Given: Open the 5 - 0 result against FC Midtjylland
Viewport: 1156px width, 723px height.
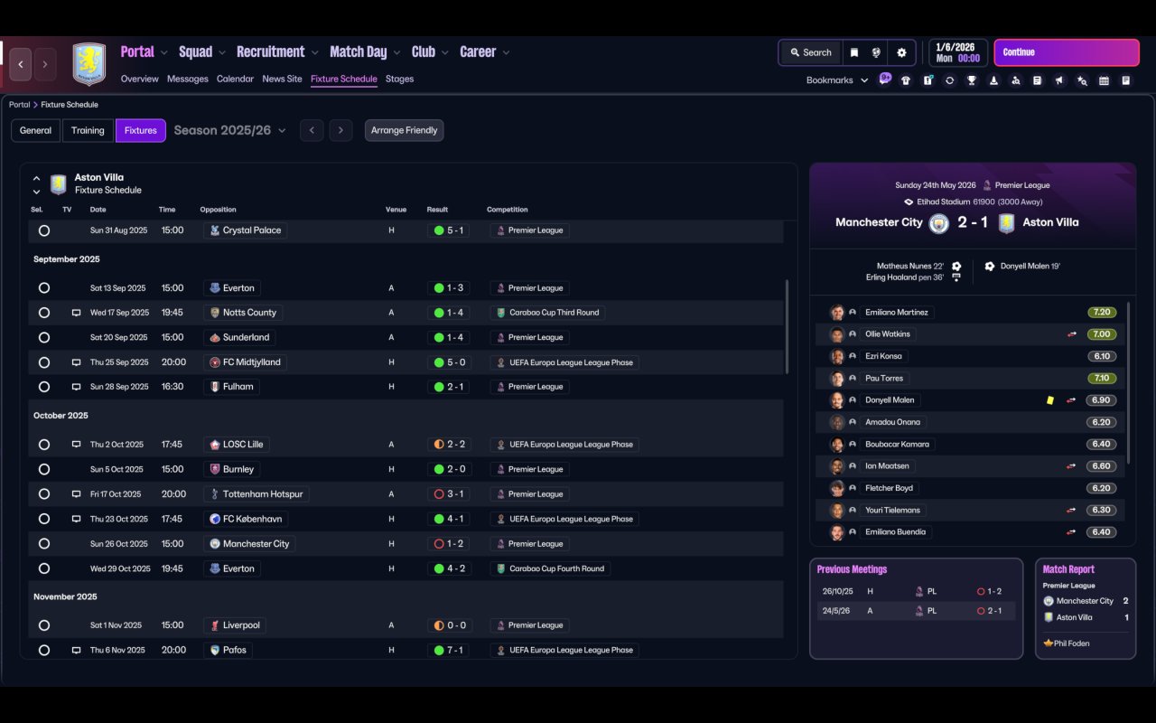Looking at the screenshot, I should [x=448, y=362].
